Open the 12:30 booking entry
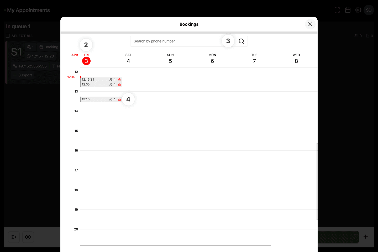Screen dimensions: 378x252 [x=101, y=85]
